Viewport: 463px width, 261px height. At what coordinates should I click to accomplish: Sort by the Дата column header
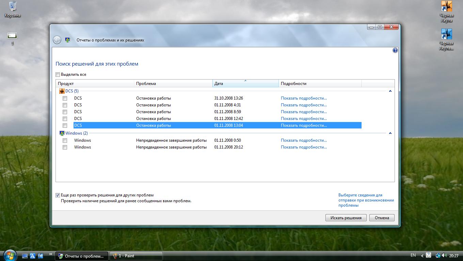pyautogui.click(x=245, y=84)
